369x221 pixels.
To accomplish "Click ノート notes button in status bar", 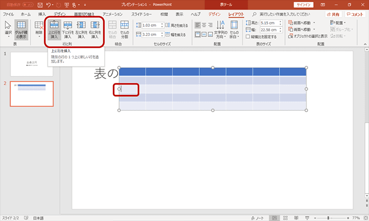I will pyautogui.click(x=257, y=218).
